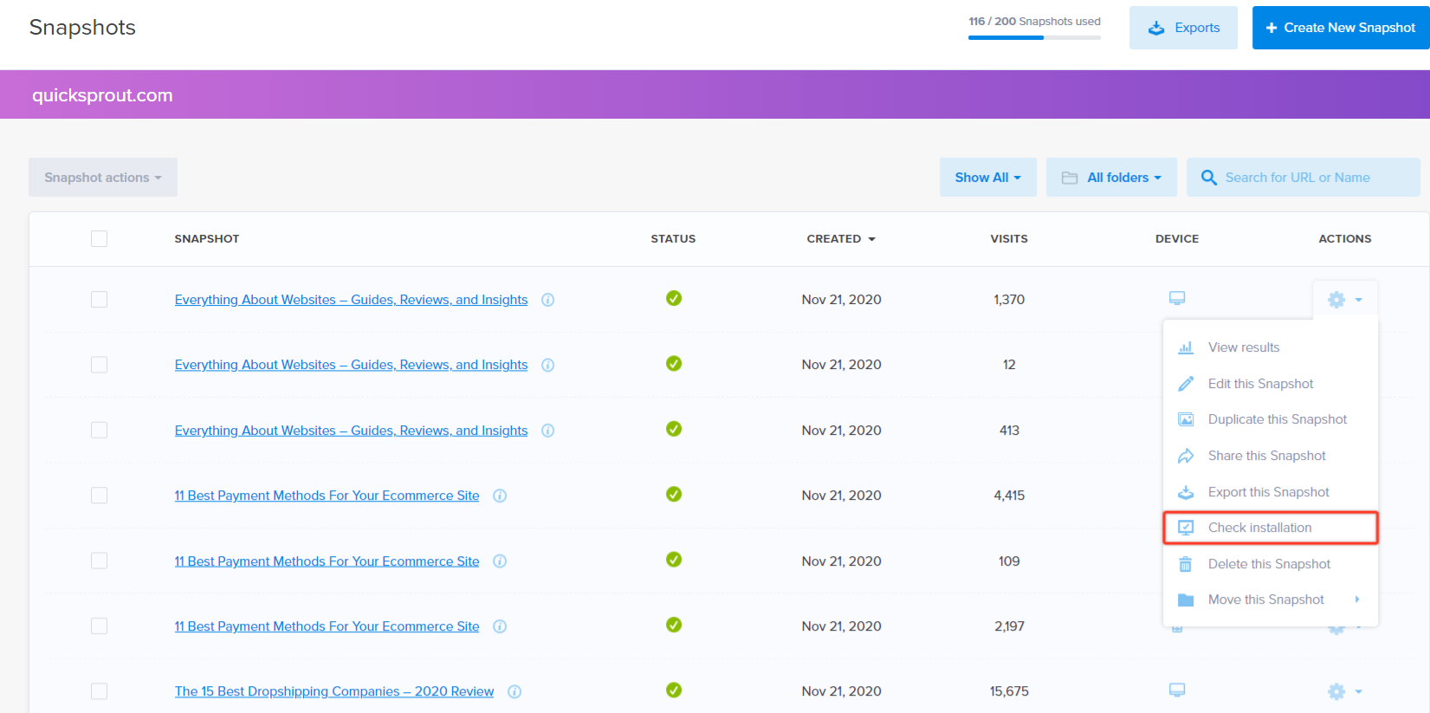Click the snapshots used progress bar

tap(1034, 37)
